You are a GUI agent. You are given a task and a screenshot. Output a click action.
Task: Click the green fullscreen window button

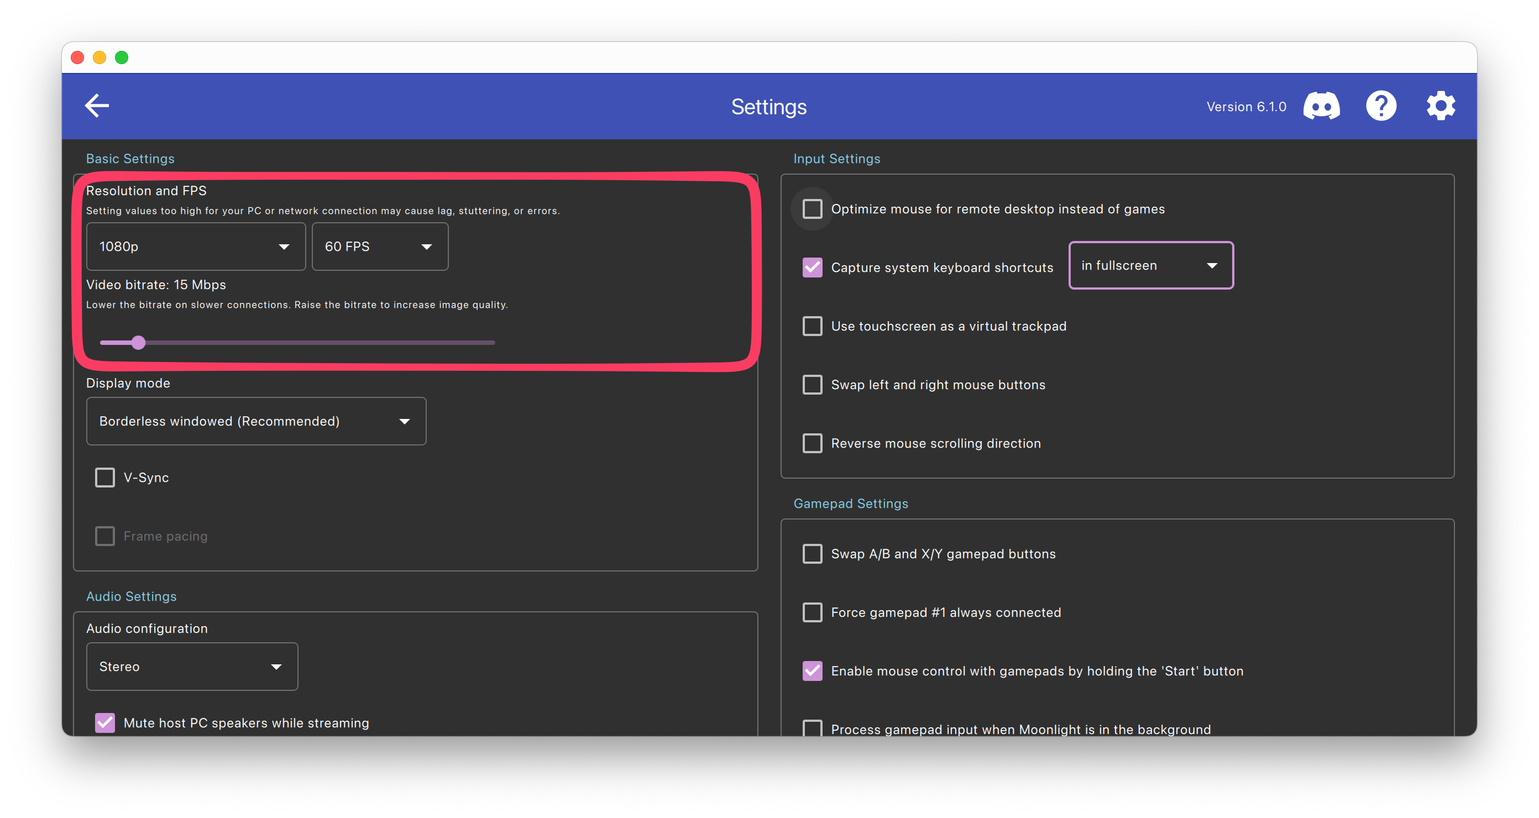pos(121,57)
